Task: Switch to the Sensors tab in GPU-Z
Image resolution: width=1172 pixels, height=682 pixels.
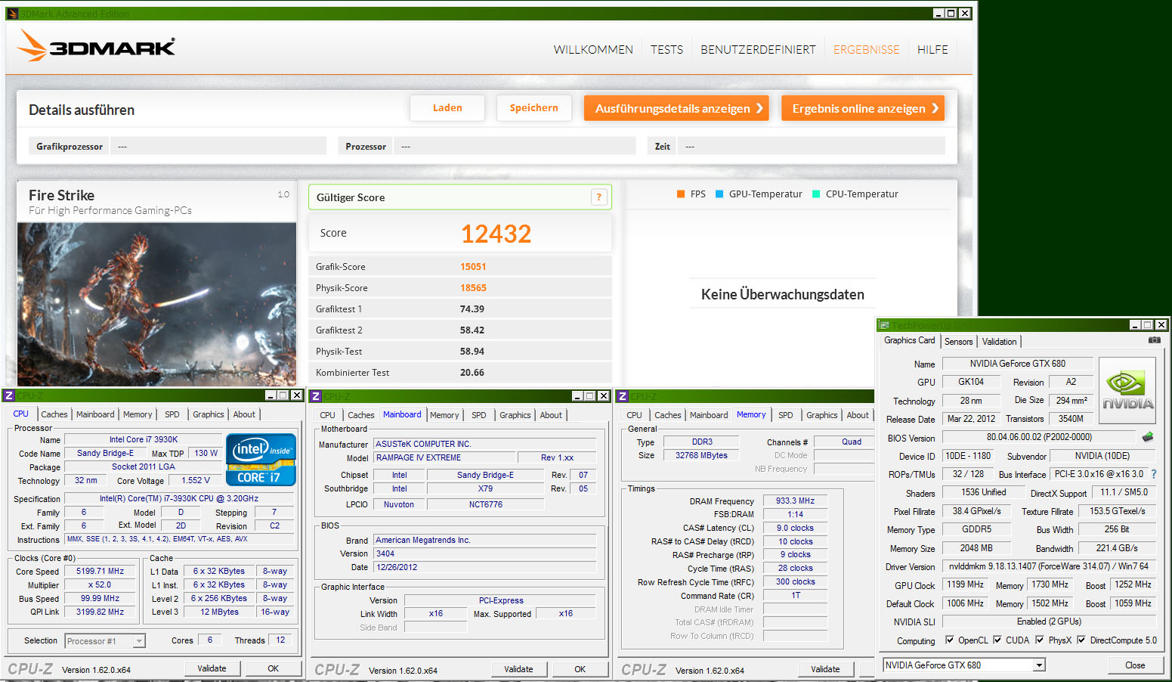Action: pyautogui.click(x=958, y=342)
